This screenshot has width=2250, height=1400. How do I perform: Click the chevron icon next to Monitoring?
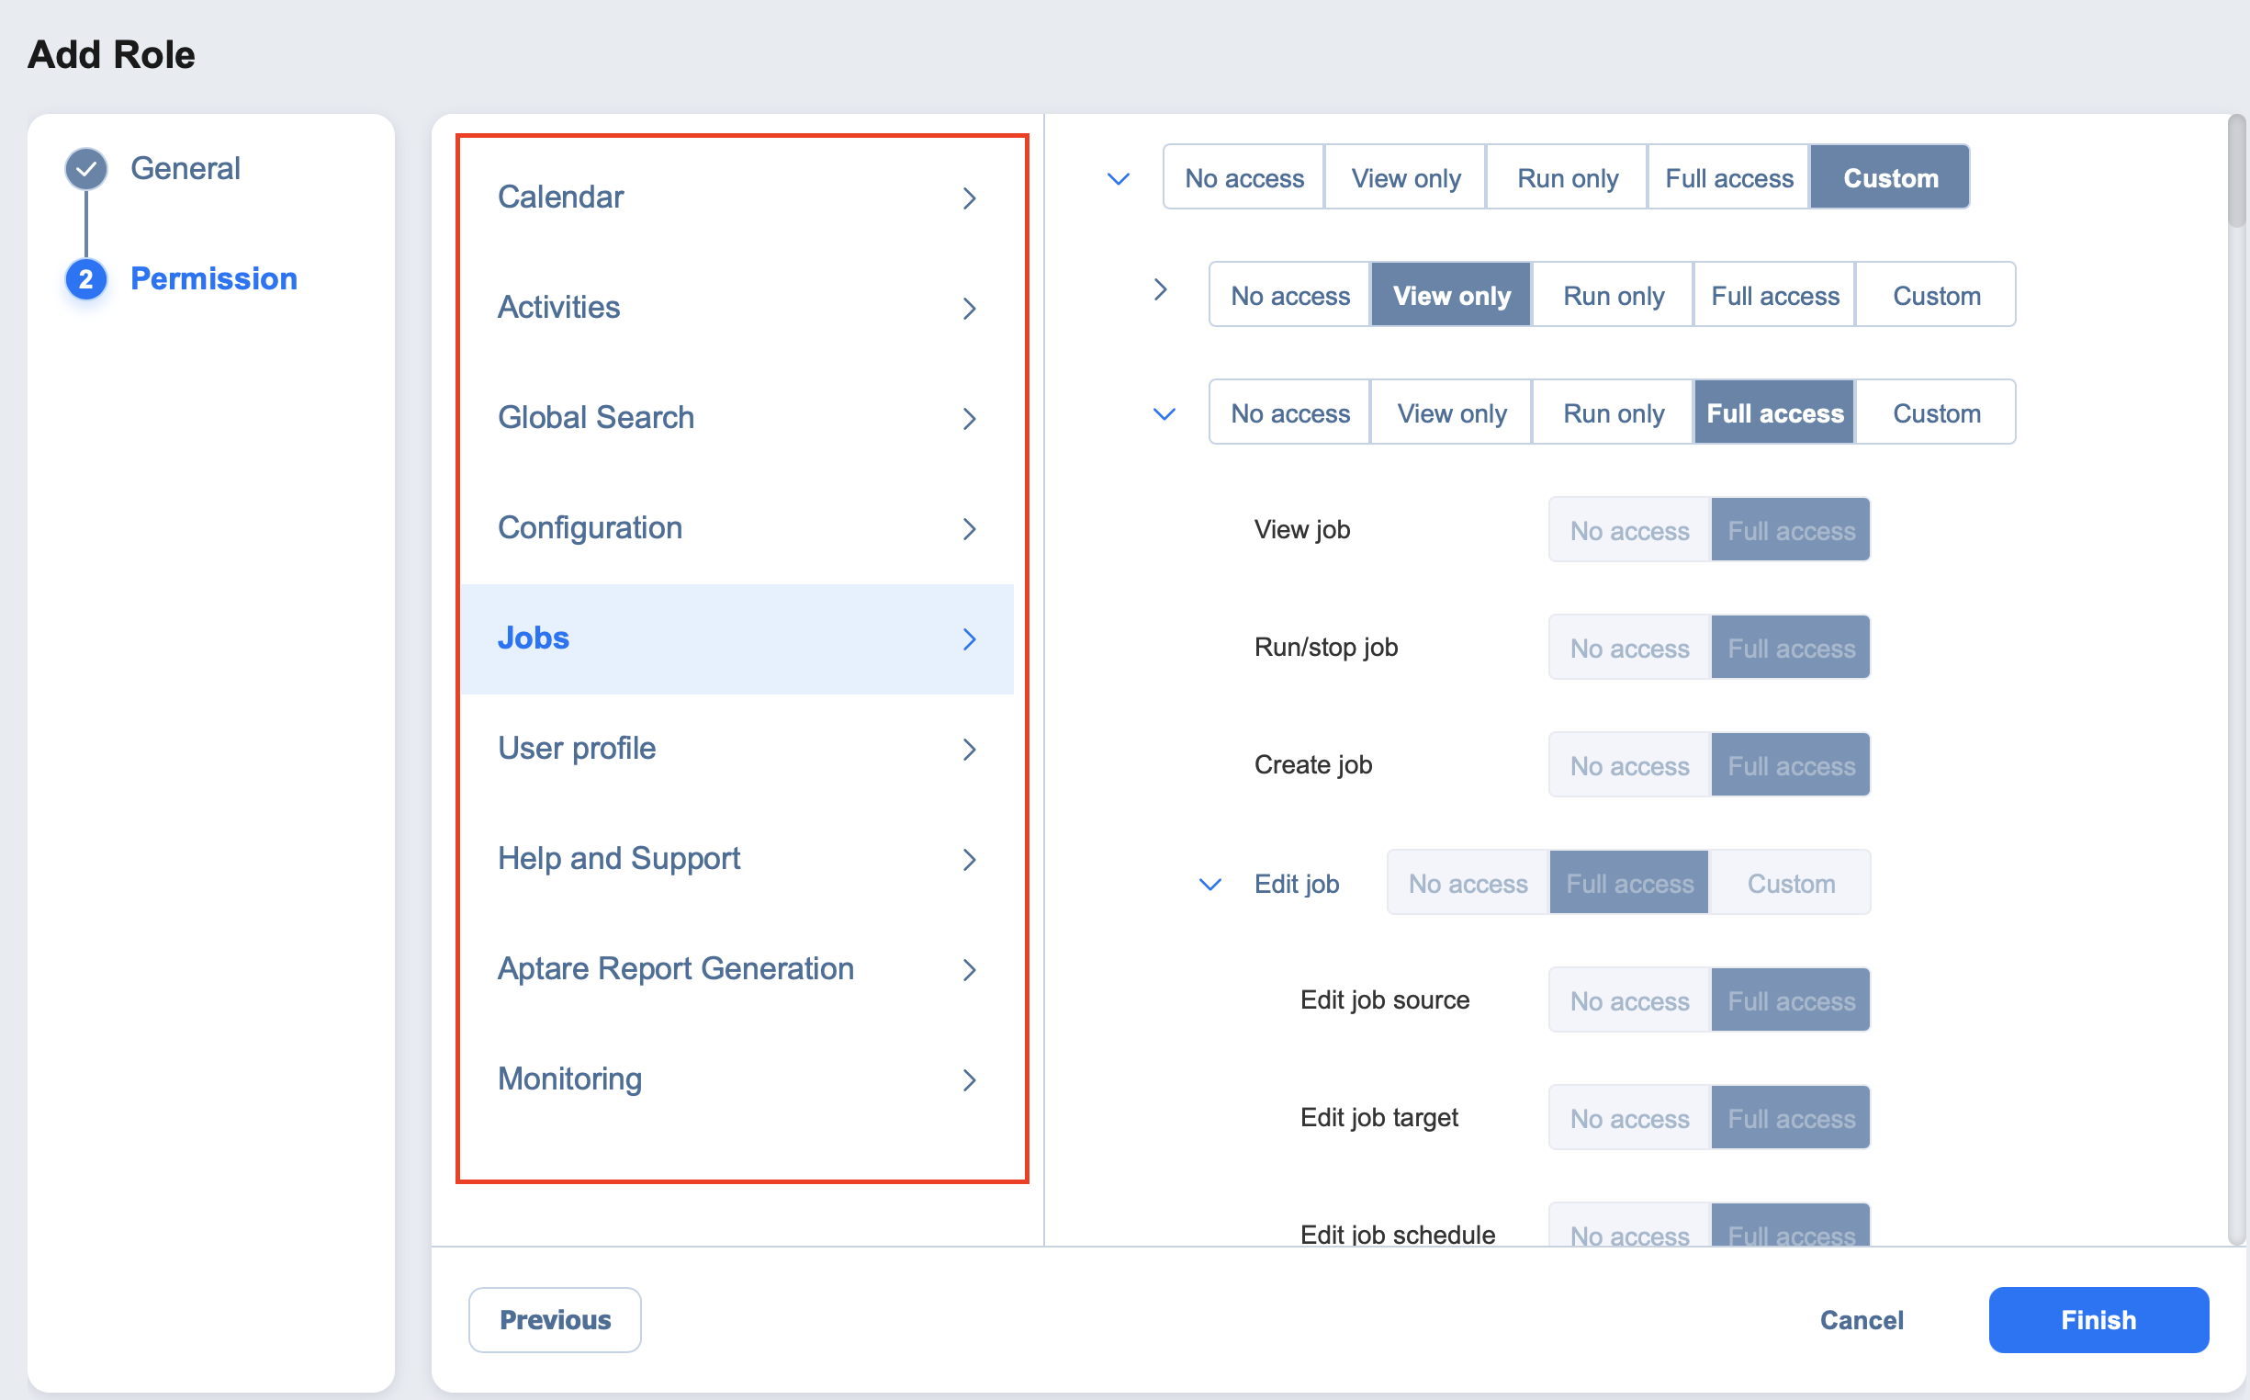click(x=969, y=1079)
